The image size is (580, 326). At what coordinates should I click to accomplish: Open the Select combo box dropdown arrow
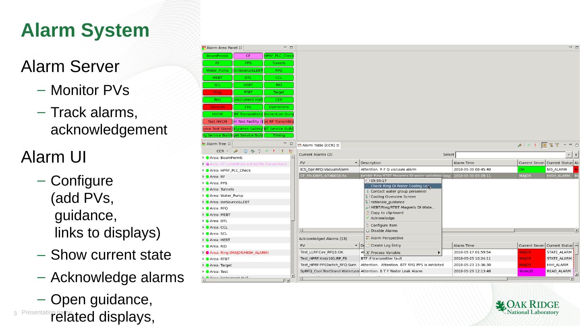tap(569, 155)
